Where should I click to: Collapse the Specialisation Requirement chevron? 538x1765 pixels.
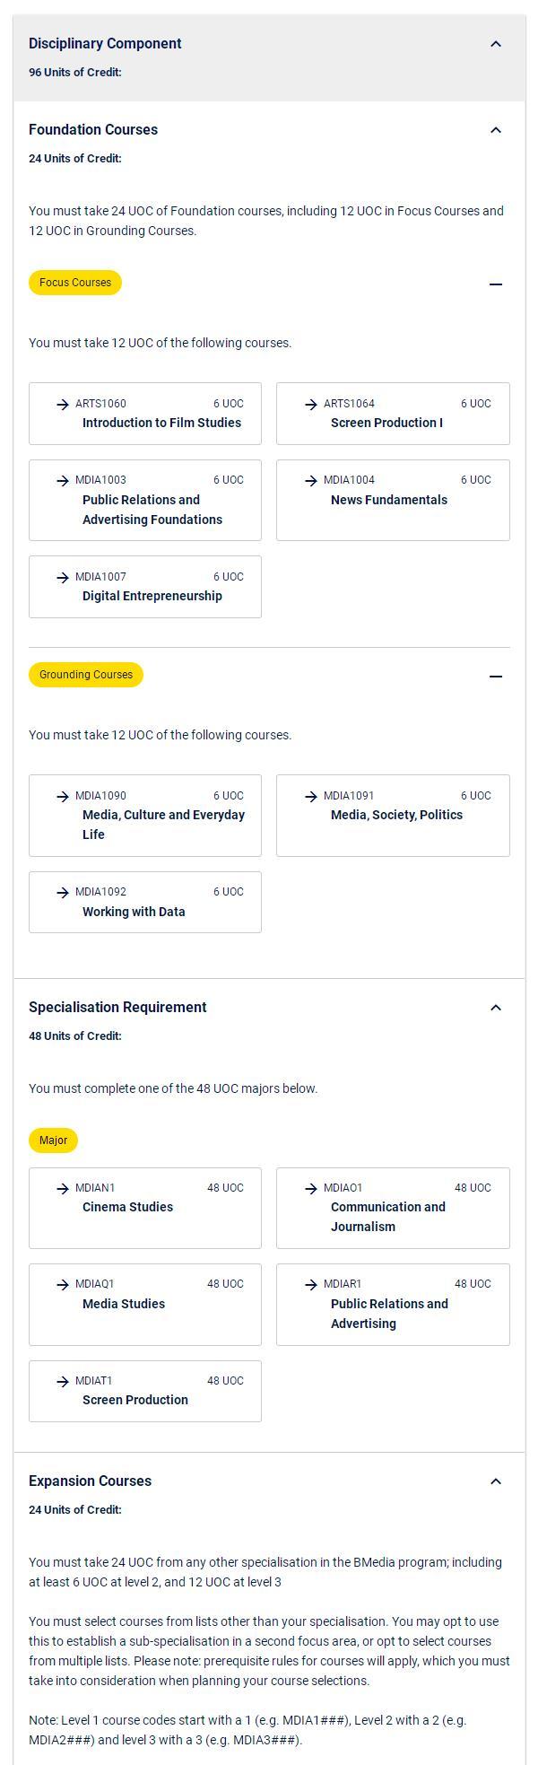(x=496, y=1008)
